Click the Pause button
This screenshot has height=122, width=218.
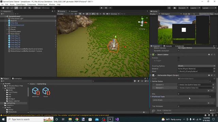click(x=106, y=8)
